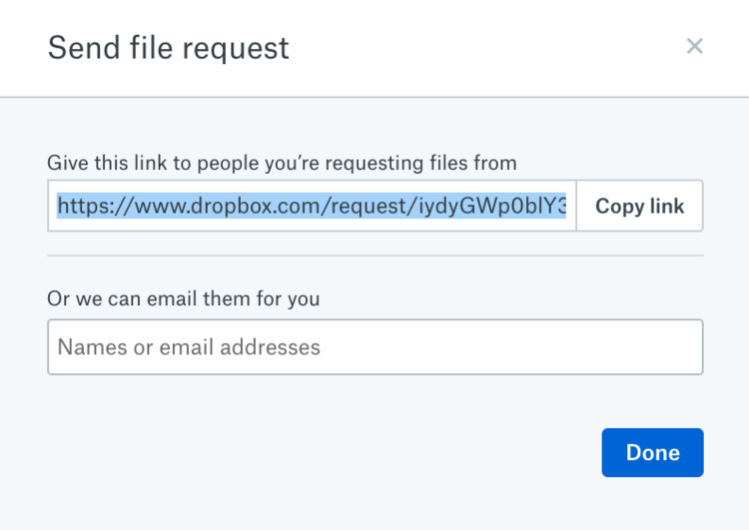The image size is (749, 530).
Task: Confirm with the blue Done button
Action: [x=652, y=452]
